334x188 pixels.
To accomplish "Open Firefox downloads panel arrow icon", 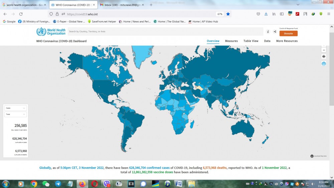I will click(x=266, y=14).
